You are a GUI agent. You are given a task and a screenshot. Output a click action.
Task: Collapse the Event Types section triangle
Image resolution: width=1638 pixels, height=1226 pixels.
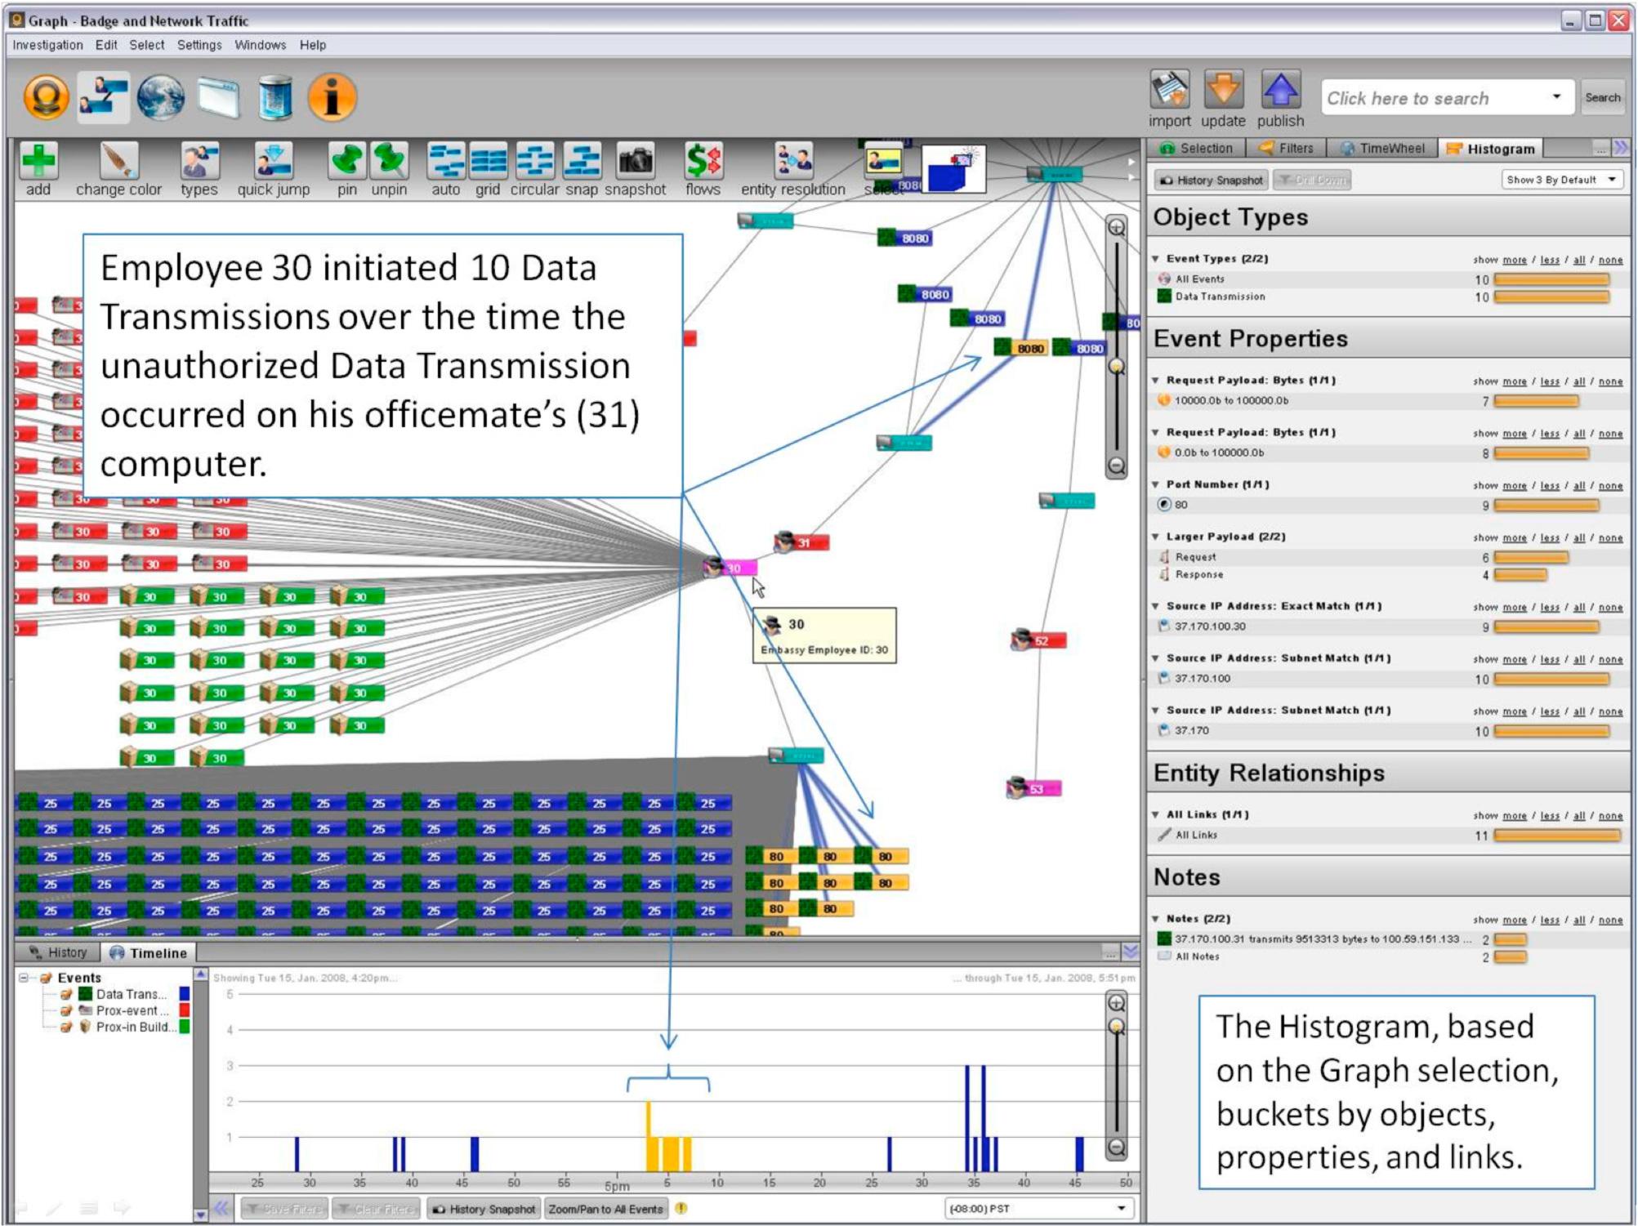tap(1156, 259)
